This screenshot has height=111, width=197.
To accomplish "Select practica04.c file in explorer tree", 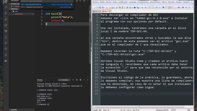I will (x=19, y=14).
